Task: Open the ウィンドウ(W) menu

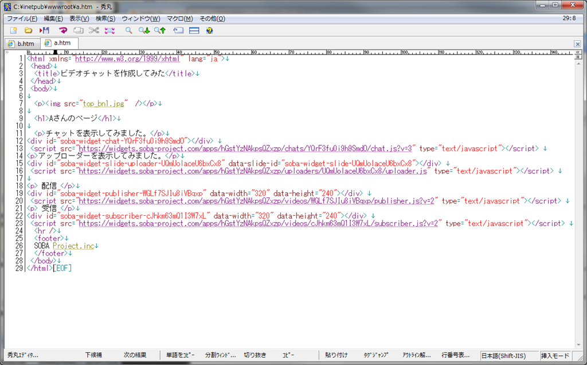Action: pyautogui.click(x=141, y=18)
